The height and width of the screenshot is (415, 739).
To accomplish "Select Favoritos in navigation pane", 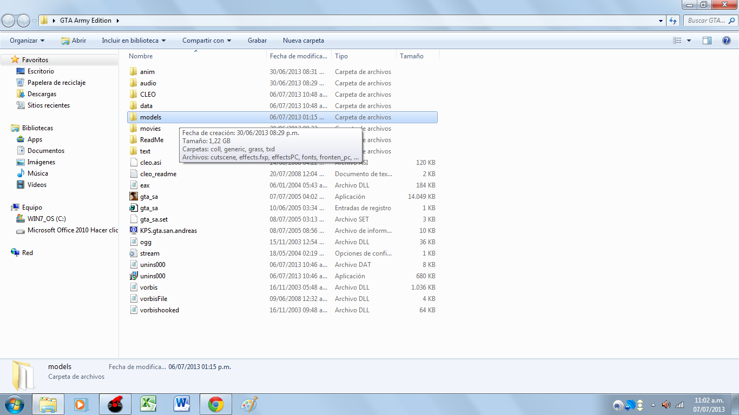I will tap(35, 60).
